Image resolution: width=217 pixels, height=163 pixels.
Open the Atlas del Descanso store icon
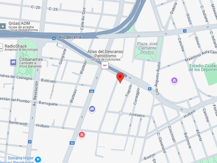tap(105, 65)
